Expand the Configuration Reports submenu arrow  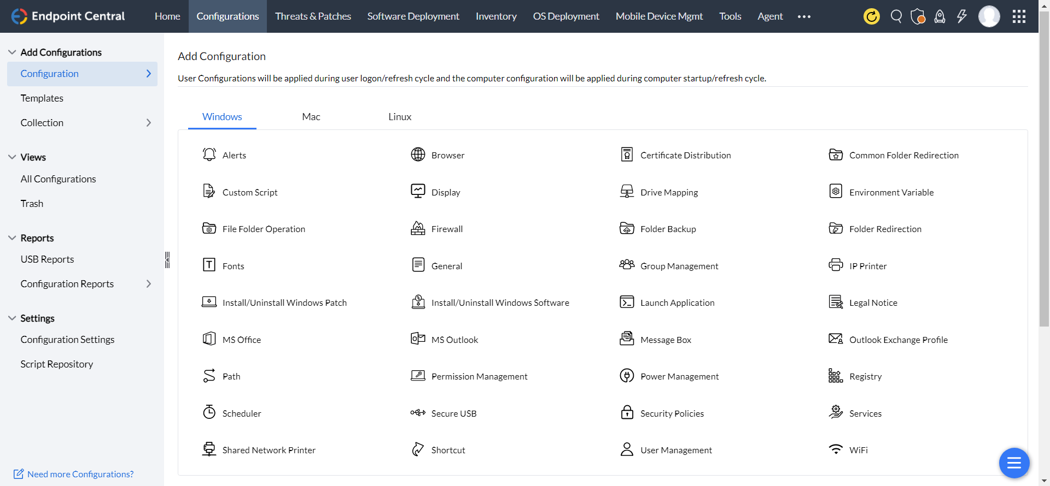point(149,284)
